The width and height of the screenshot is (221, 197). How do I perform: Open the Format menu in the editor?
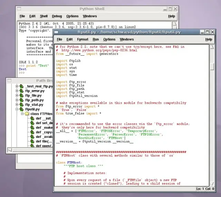tap(83, 39)
